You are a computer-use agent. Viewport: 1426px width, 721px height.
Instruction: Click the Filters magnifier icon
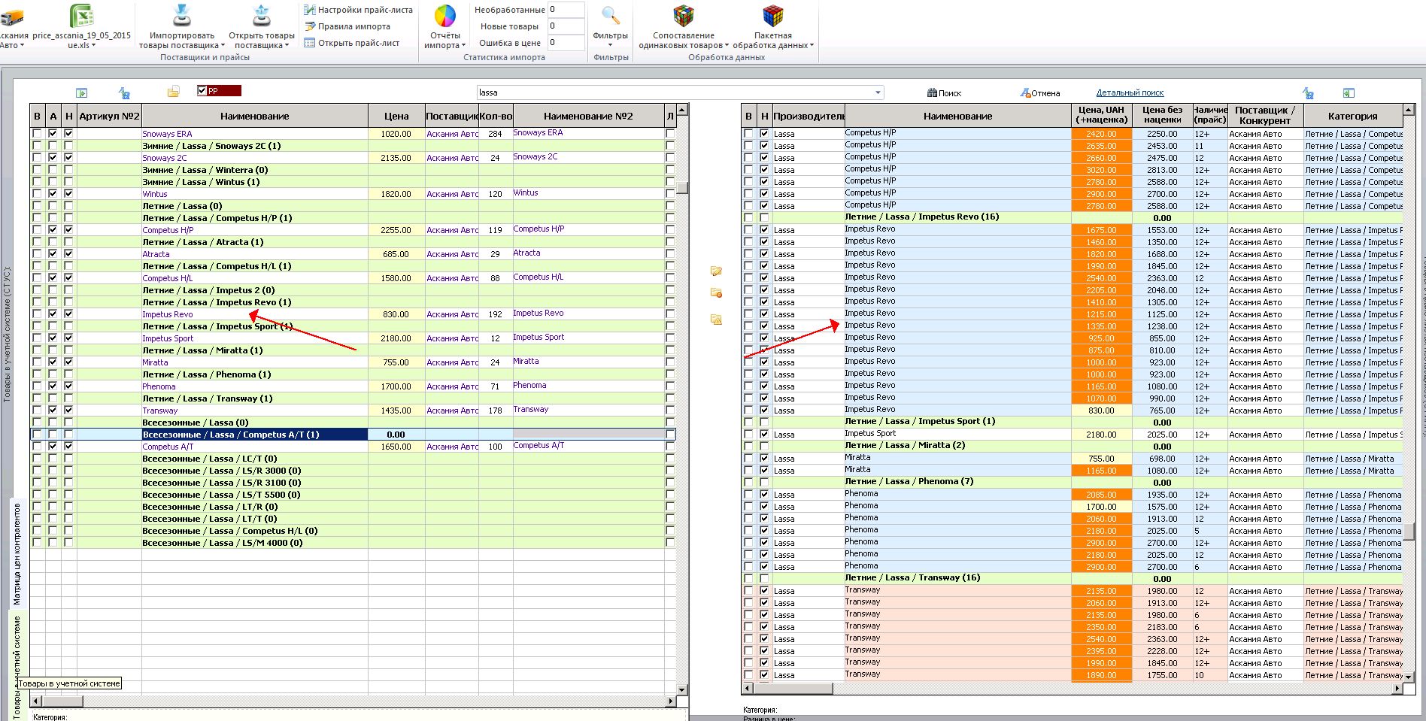click(611, 16)
